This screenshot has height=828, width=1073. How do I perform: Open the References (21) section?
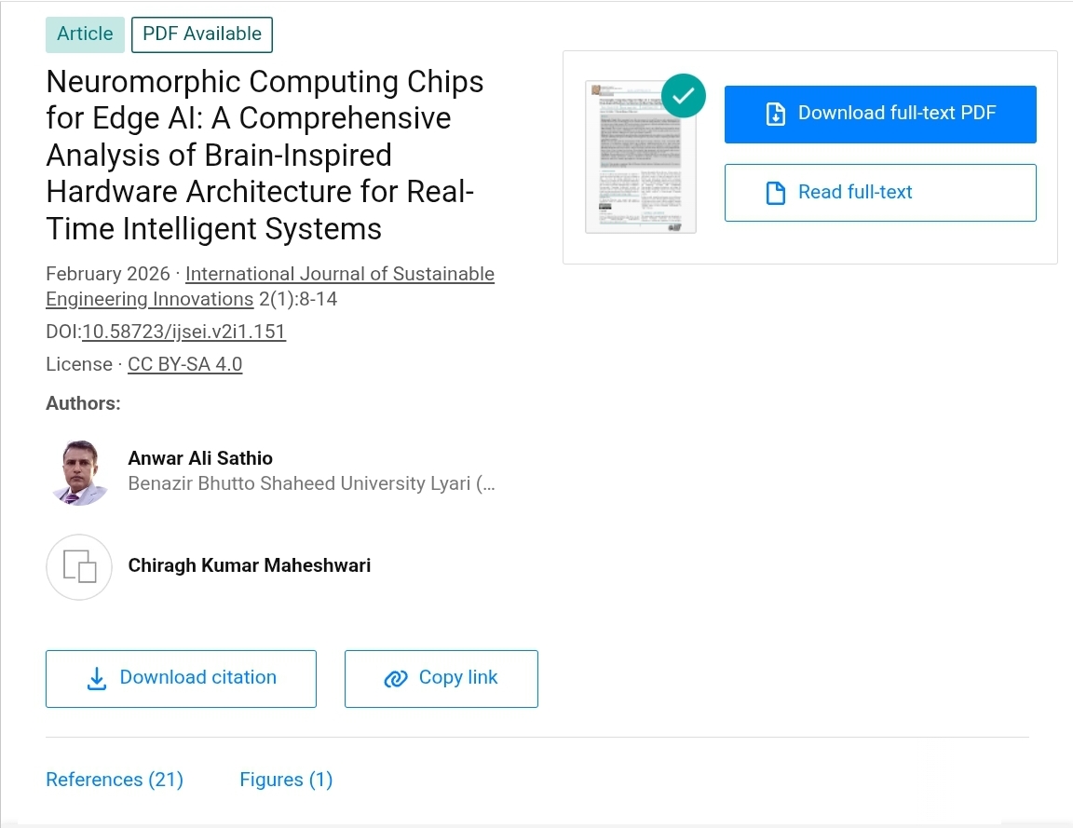coord(114,780)
